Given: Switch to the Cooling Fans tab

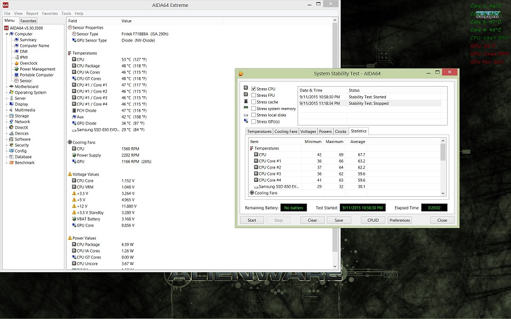Looking at the screenshot, I should pos(286,131).
